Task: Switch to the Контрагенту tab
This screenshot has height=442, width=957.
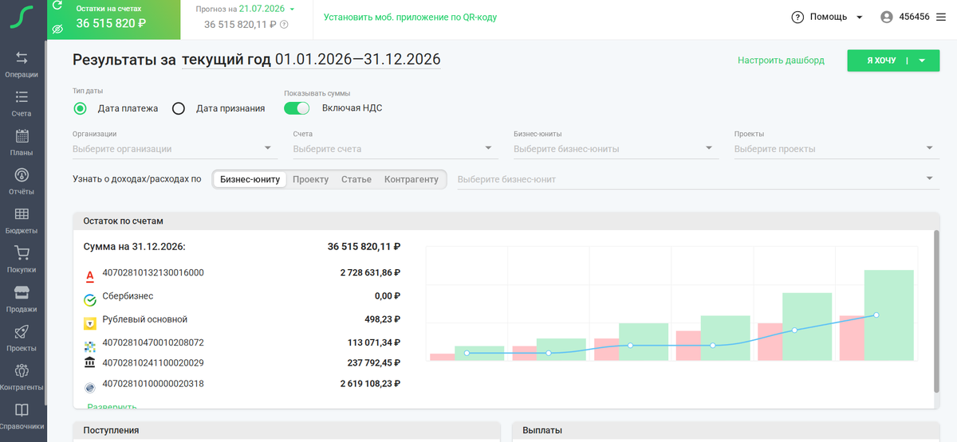Action: click(x=412, y=179)
